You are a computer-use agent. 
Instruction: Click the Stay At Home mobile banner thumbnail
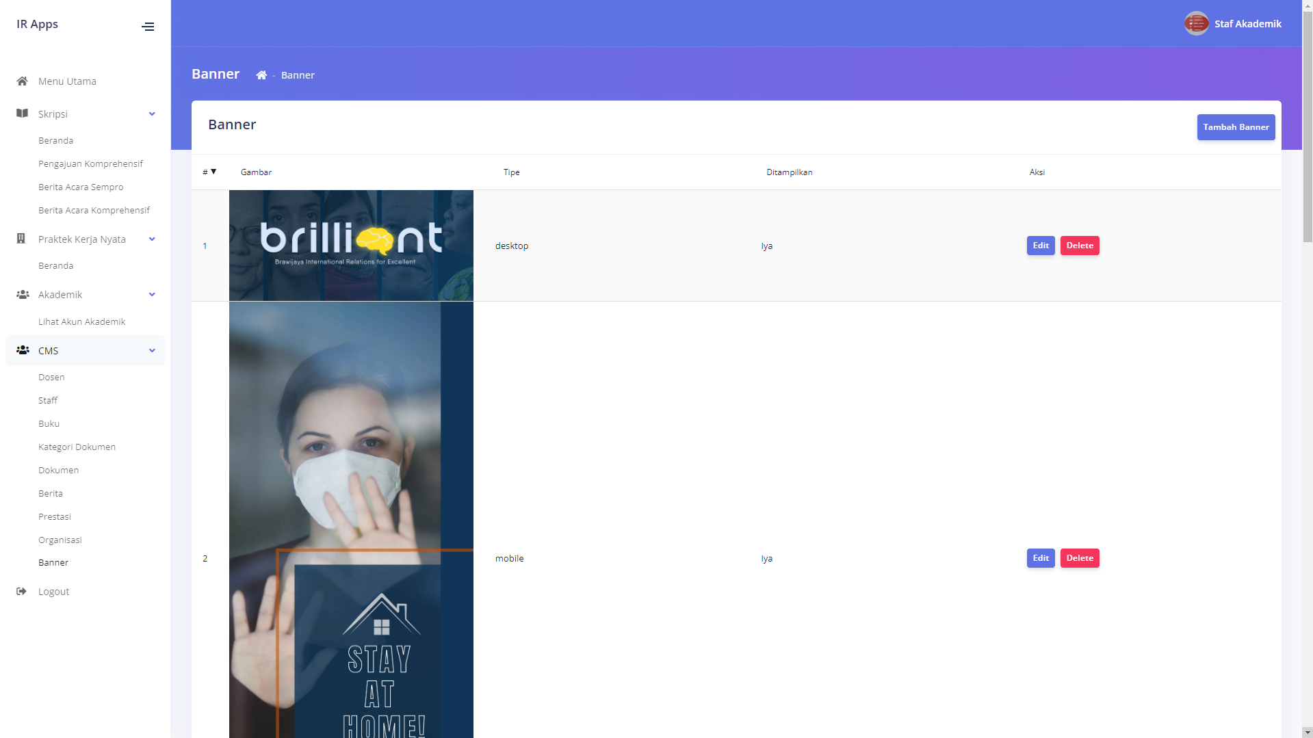click(351, 520)
